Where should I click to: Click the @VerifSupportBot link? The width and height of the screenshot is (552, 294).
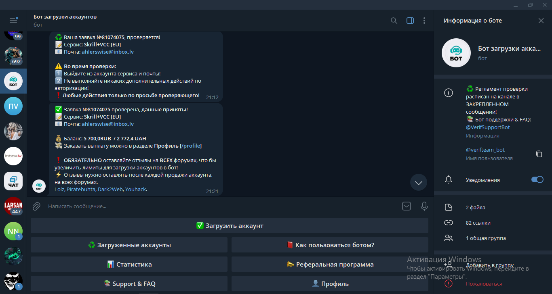coord(488,127)
